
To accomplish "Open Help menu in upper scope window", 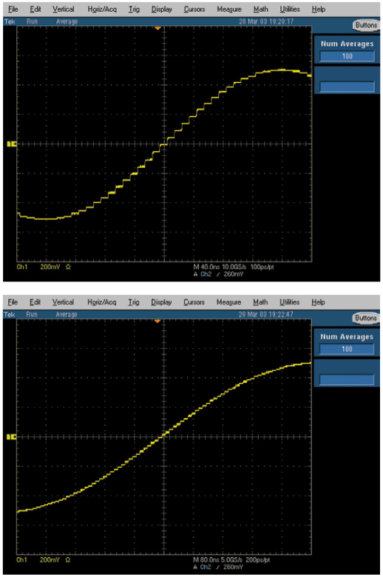I will point(319,9).
